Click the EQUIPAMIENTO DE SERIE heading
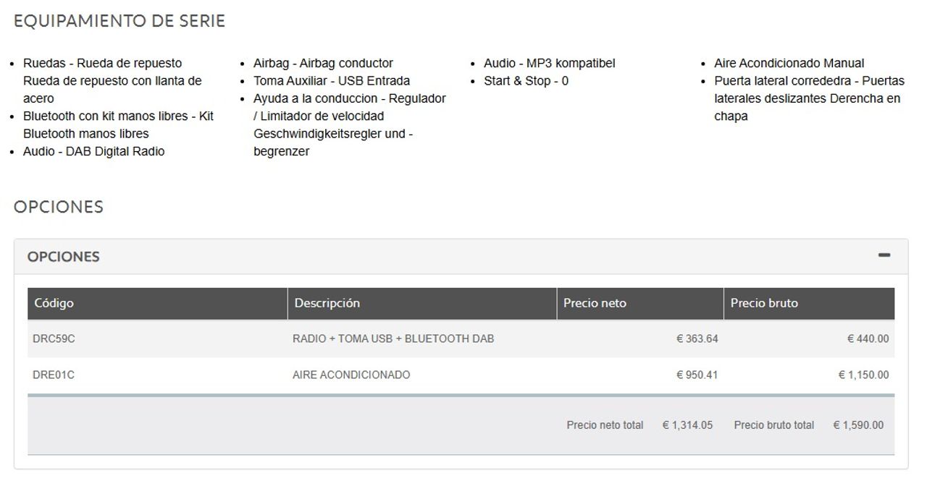Image resolution: width=927 pixels, height=499 pixels. tap(119, 21)
